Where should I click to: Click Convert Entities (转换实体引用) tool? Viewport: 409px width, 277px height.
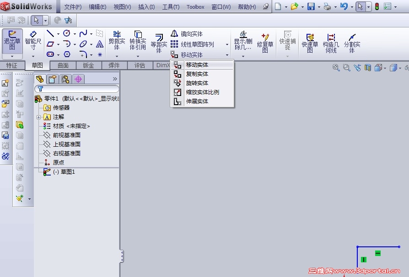pyautogui.click(x=138, y=40)
